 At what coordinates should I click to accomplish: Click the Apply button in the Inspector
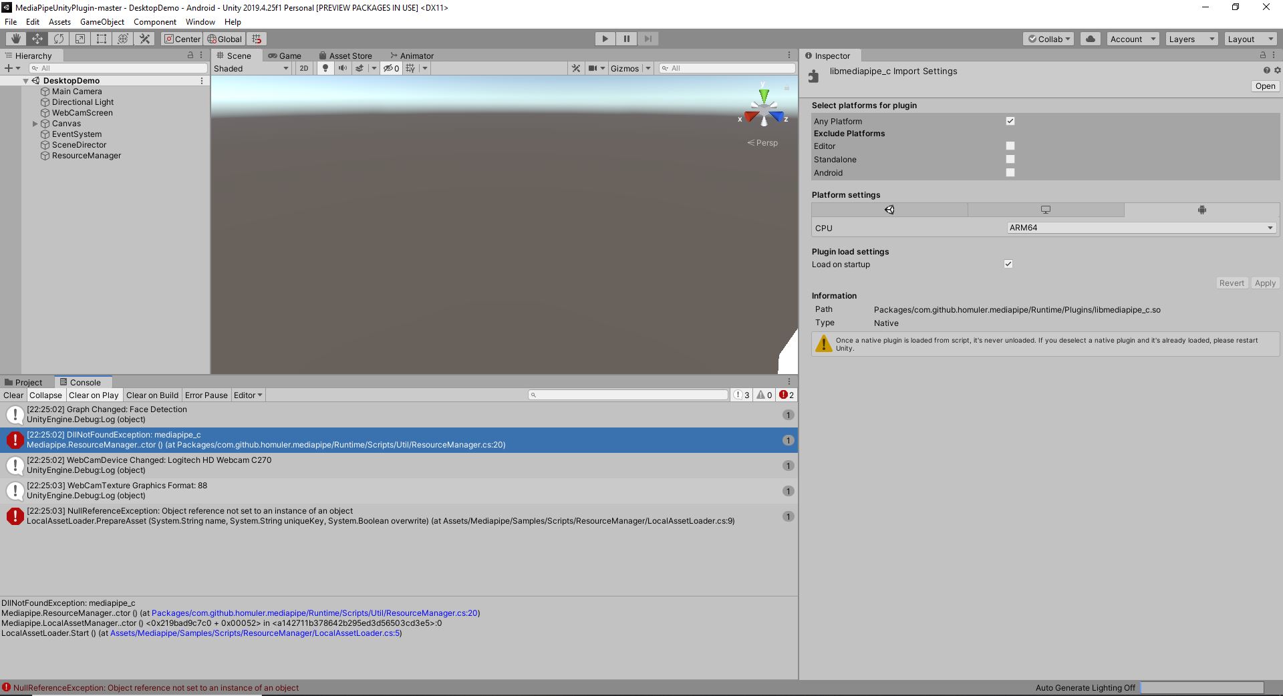click(x=1264, y=283)
